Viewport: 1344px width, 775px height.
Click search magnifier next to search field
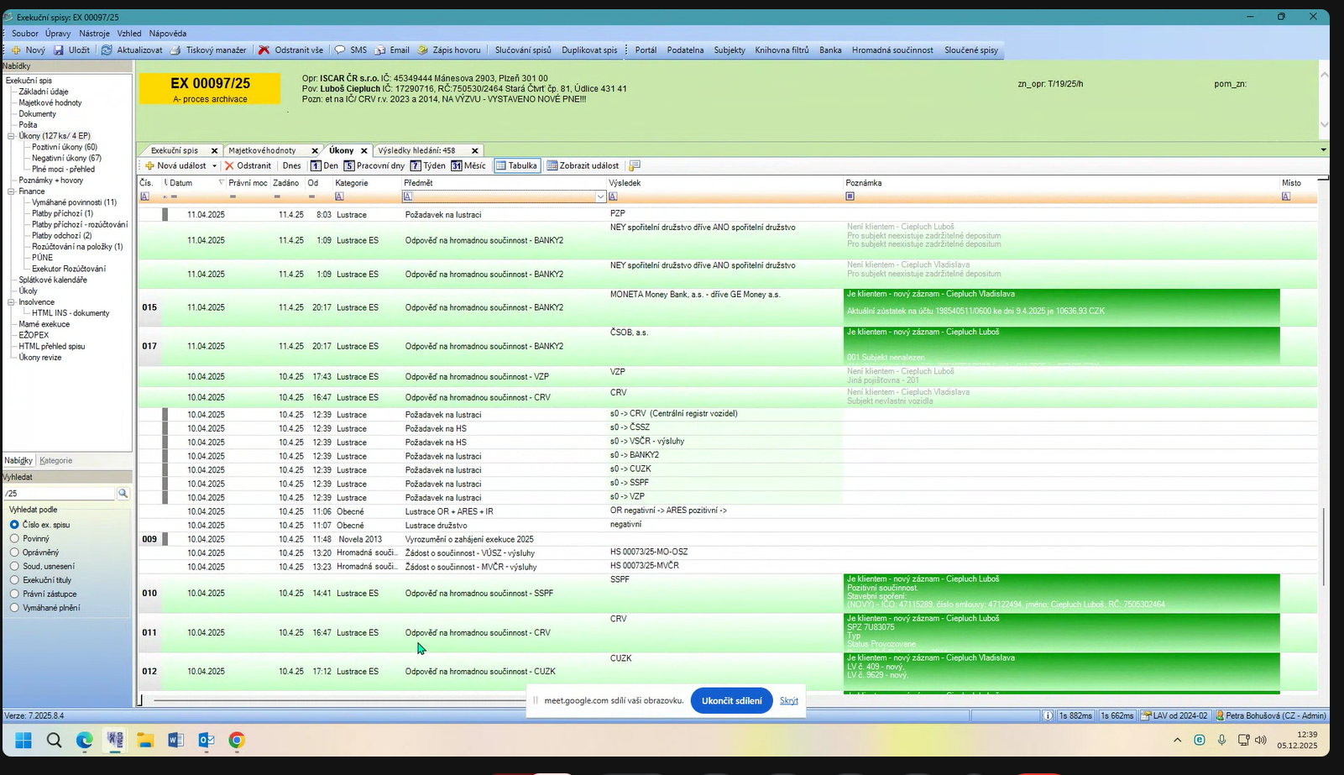[x=123, y=494]
